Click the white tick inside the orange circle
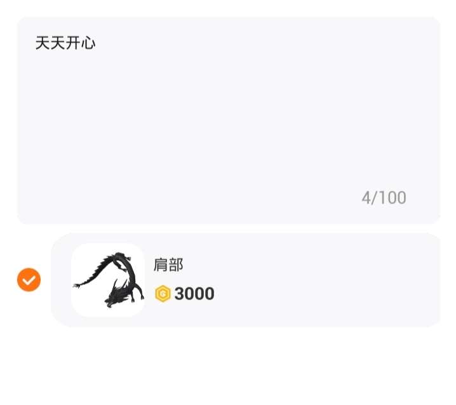 point(29,280)
